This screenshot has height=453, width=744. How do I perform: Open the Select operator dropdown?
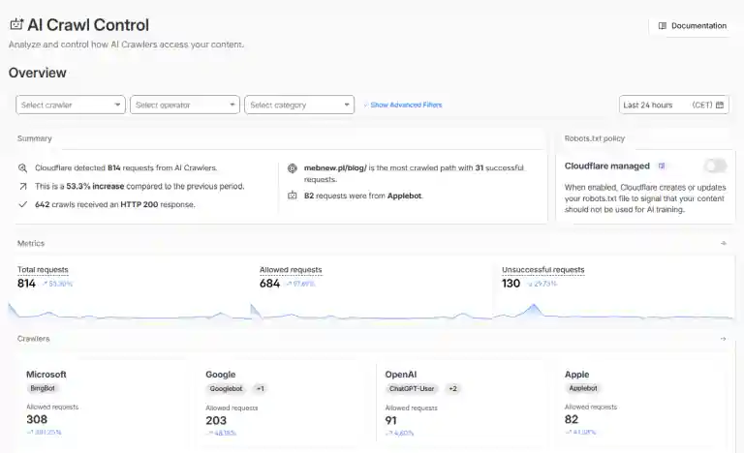point(185,105)
